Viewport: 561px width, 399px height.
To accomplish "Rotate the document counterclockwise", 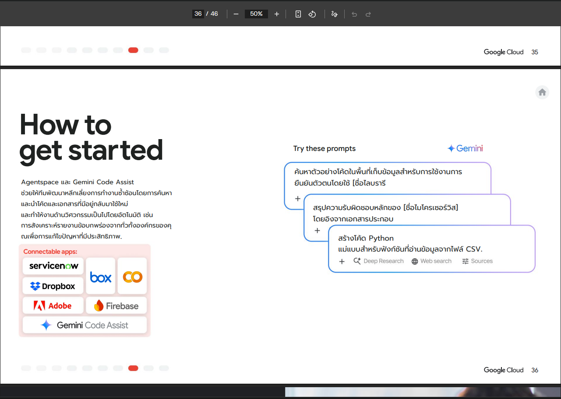I will (x=312, y=14).
